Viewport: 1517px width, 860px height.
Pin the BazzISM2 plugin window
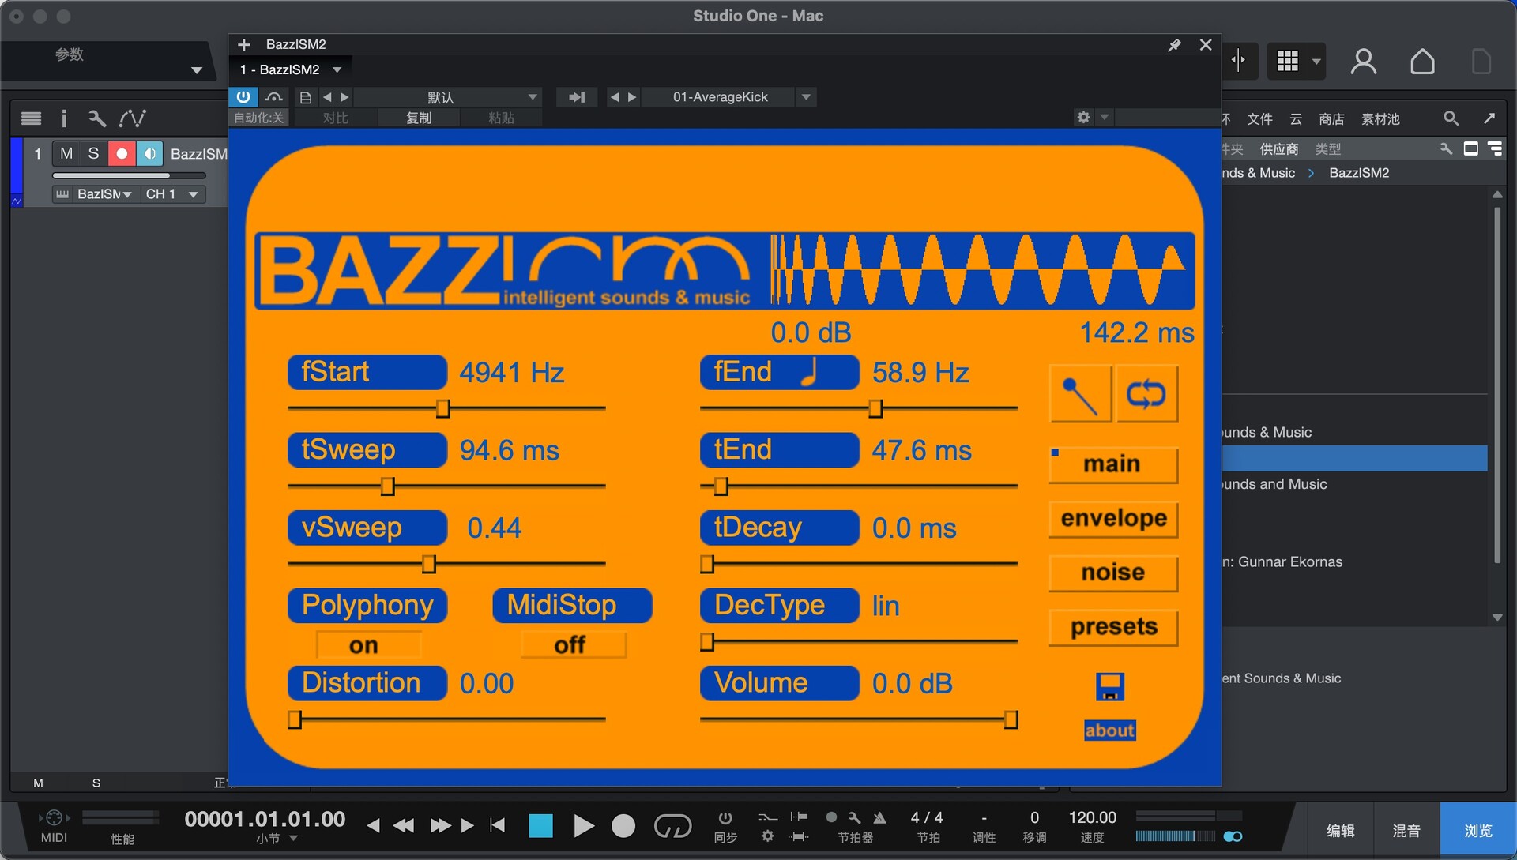point(1174,45)
